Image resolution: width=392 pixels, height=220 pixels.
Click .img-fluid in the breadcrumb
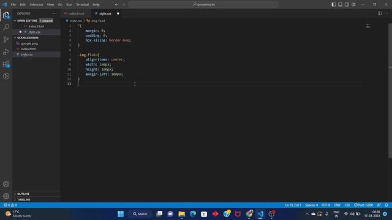click(x=98, y=21)
